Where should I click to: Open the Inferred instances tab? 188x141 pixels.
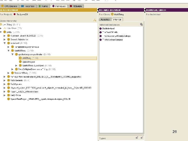click(x=117, y=19)
